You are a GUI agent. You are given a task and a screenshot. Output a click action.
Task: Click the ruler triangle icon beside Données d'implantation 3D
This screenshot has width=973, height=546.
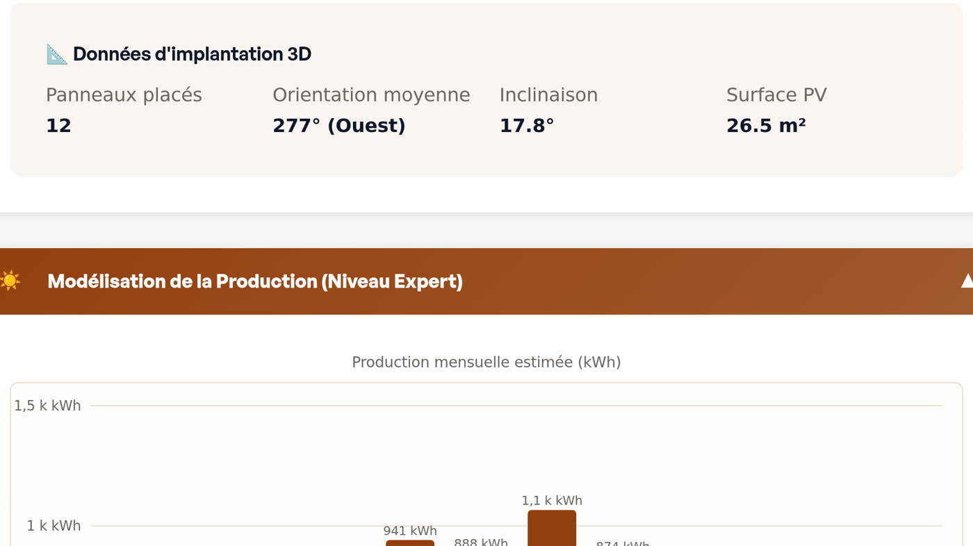coord(57,54)
